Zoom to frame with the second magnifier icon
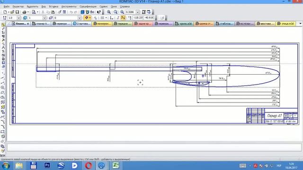303x170 pixels. [116, 12]
